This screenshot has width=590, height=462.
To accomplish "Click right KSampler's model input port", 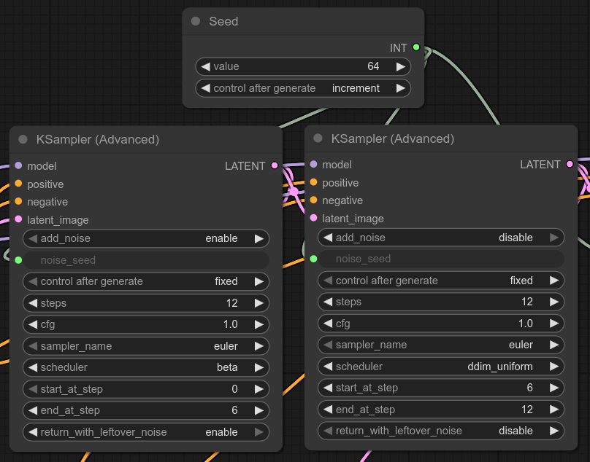I will point(313,164).
